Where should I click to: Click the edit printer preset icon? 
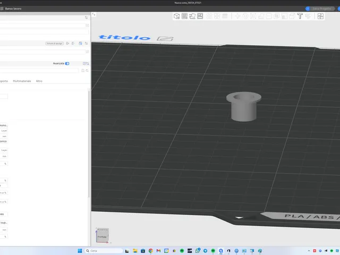coord(87,25)
